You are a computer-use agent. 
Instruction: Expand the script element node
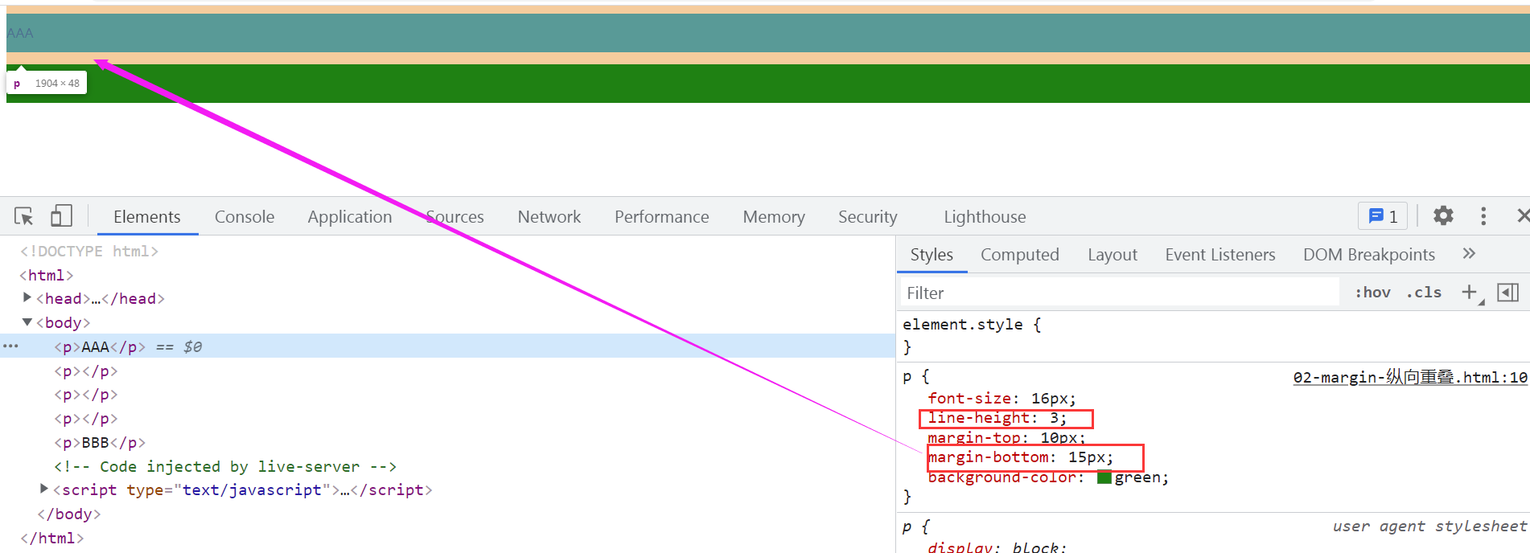click(x=44, y=489)
